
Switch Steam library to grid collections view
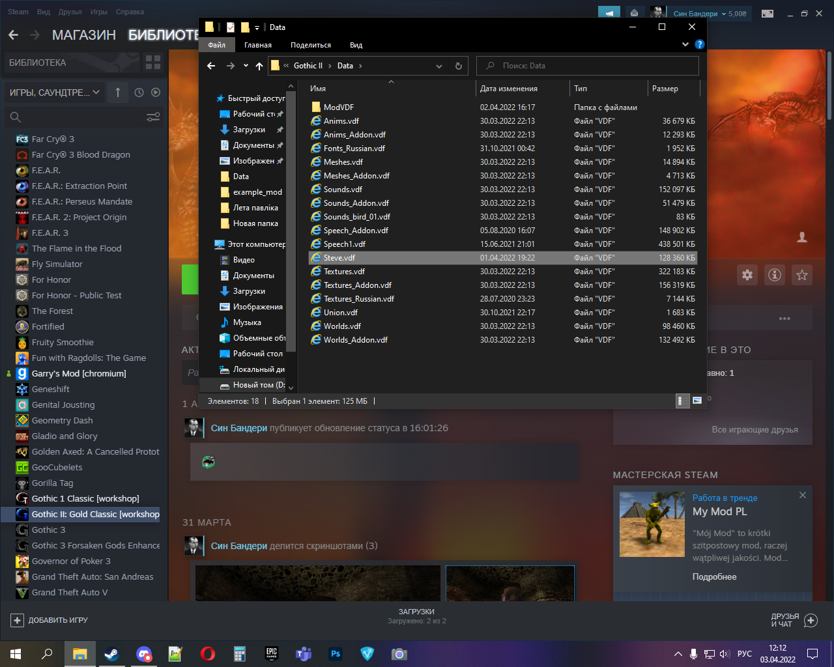[x=153, y=63]
